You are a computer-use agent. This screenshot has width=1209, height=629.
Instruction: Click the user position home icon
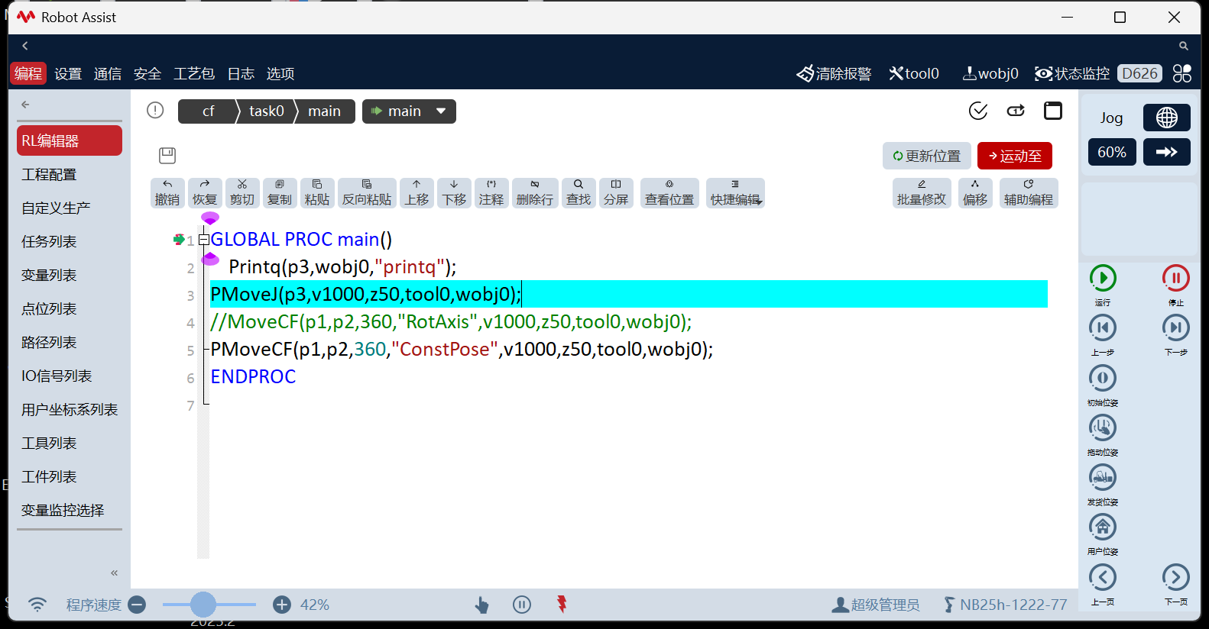point(1102,527)
